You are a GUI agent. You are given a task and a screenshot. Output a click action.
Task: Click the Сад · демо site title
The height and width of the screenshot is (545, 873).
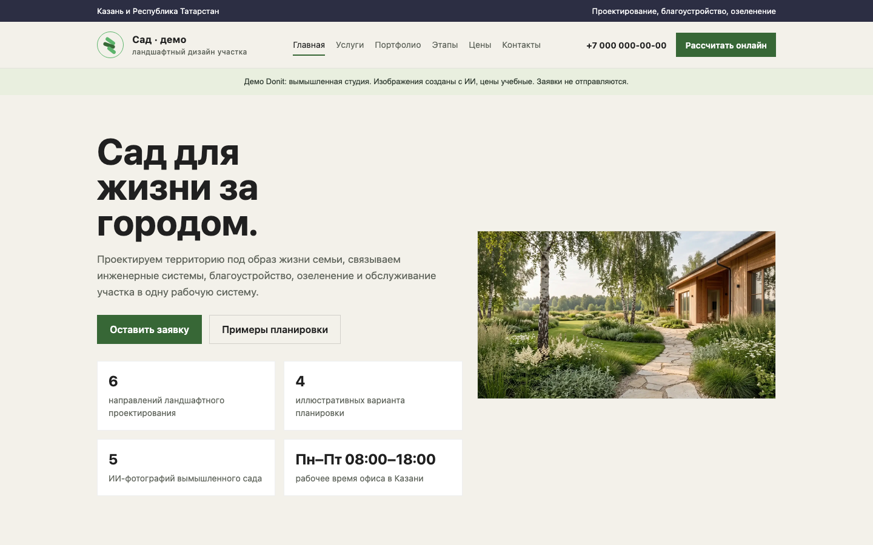(159, 39)
